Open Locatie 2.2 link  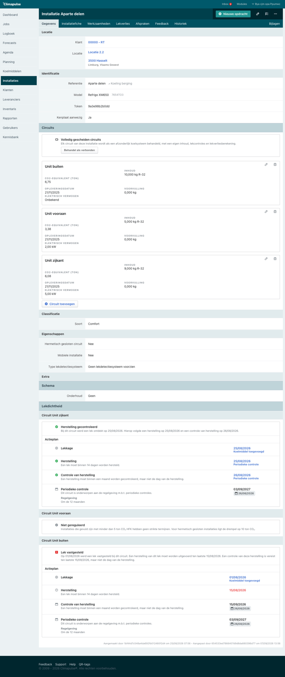pos(96,52)
